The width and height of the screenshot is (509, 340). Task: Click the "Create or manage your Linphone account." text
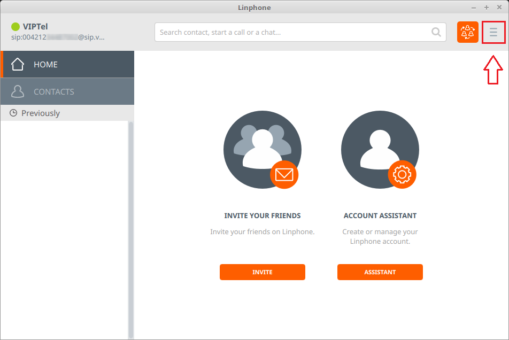380,236
